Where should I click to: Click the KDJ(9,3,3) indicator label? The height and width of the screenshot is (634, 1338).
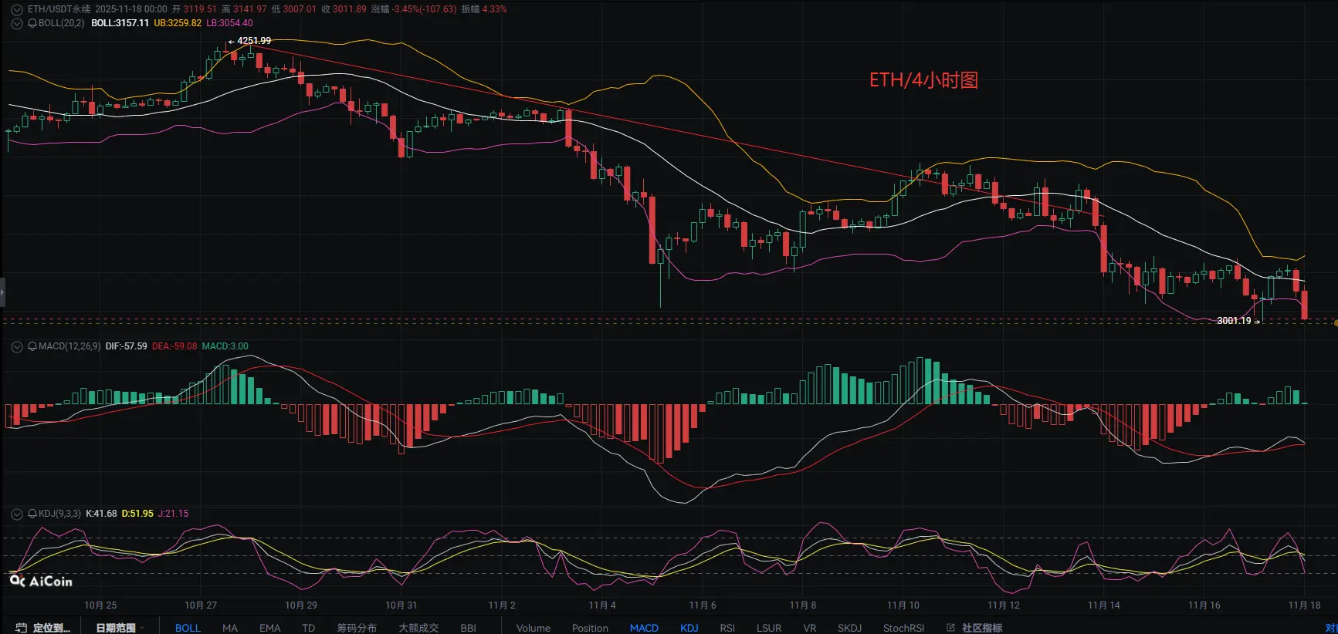click(x=59, y=514)
